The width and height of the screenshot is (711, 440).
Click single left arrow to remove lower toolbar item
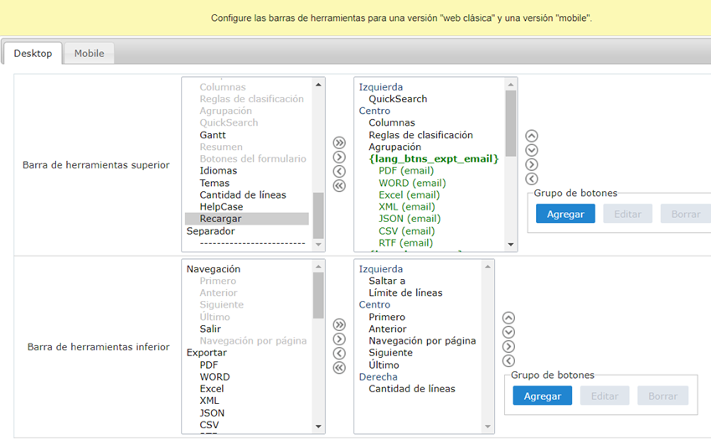(x=339, y=353)
